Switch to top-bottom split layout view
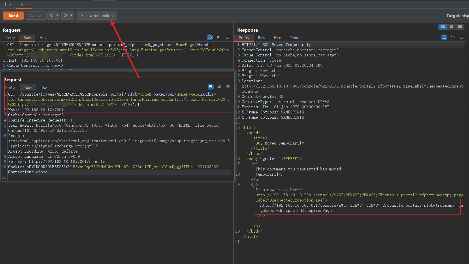 click(x=451, y=27)
